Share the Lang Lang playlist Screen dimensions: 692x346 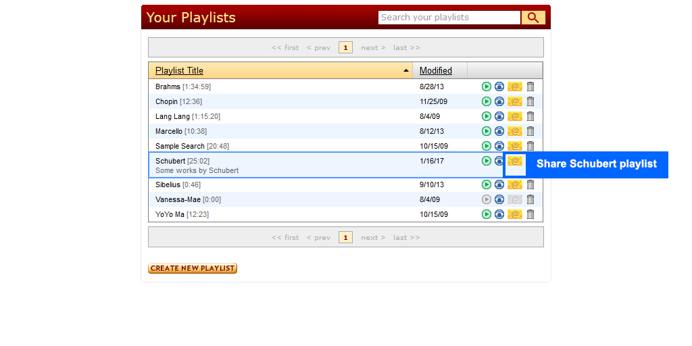(x=515, y=116)
